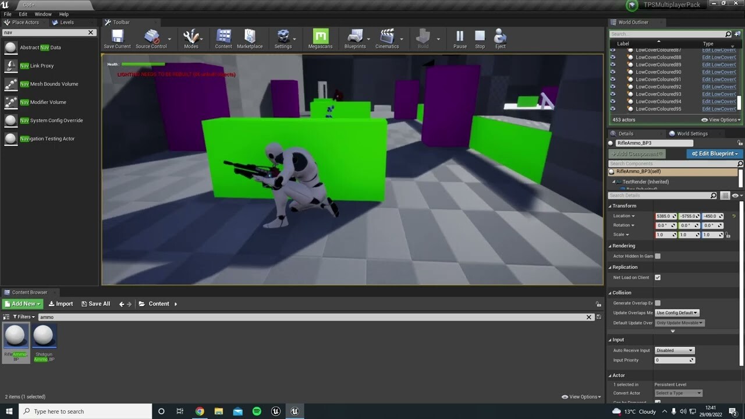This screenshot has height=419, width=745.
Task: Open the Window menu
Action: pos(42,14)
